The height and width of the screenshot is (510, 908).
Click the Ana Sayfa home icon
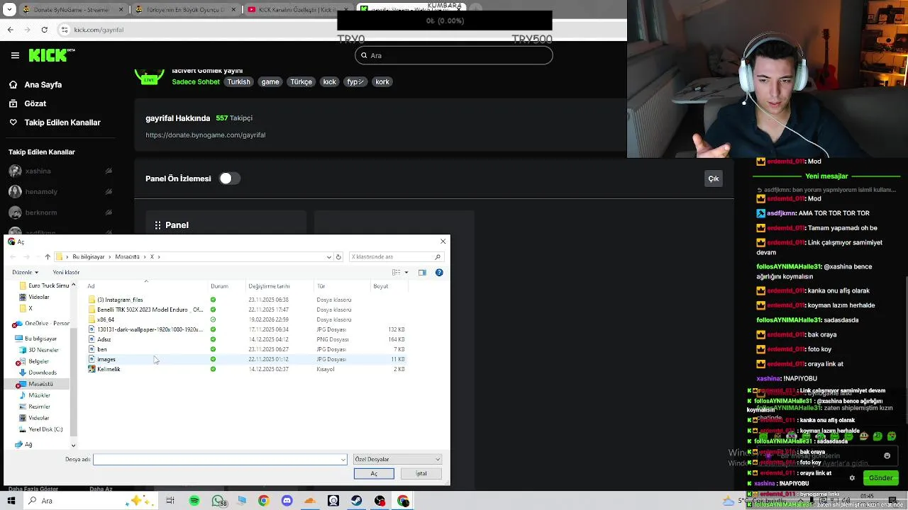(13, 84)
